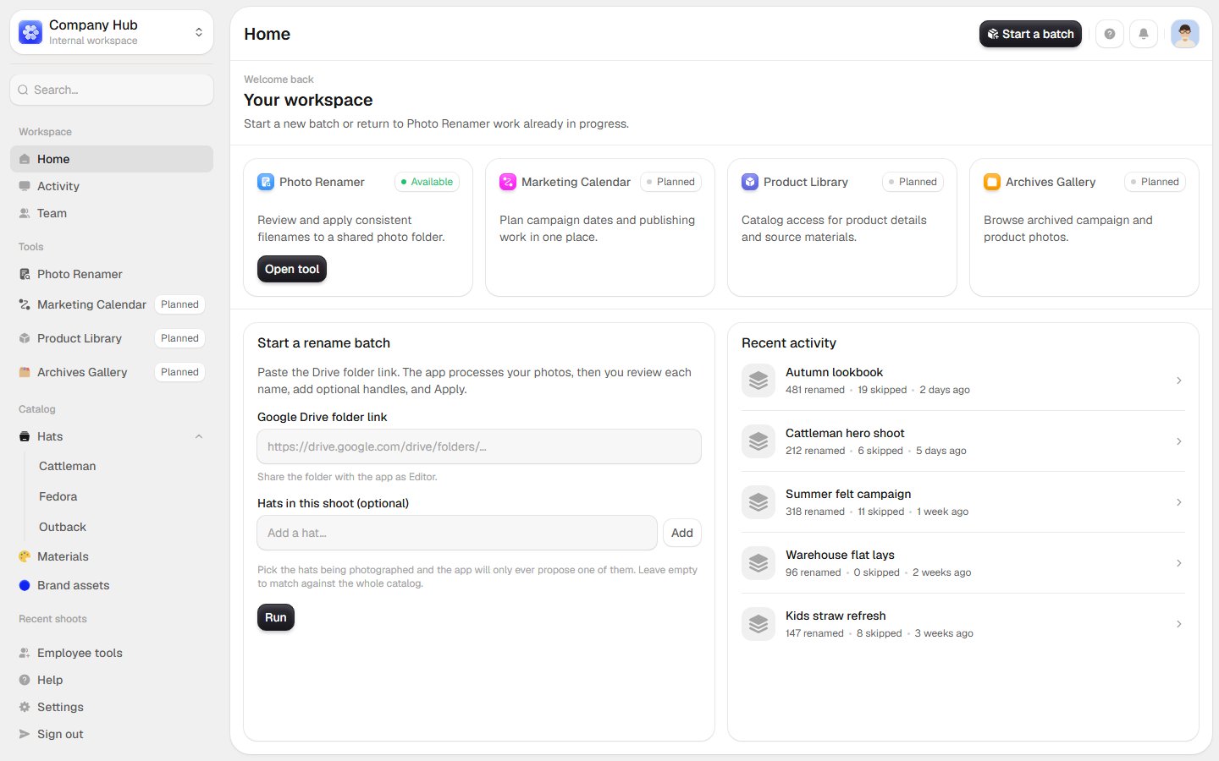Expand the Summer felt campaign chevron

[x=1179, y=502]
